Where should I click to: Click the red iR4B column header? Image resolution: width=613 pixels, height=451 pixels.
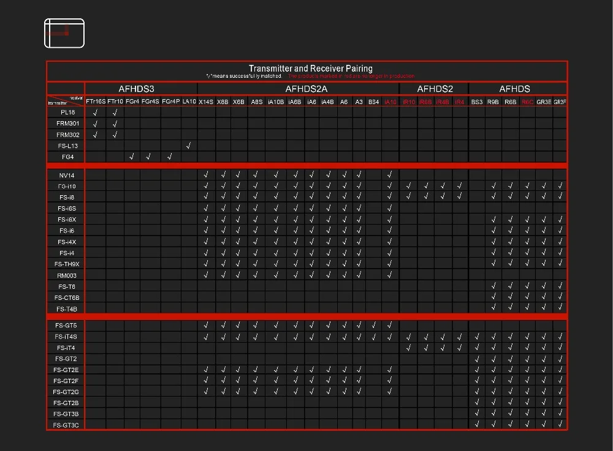pos(443,102)
